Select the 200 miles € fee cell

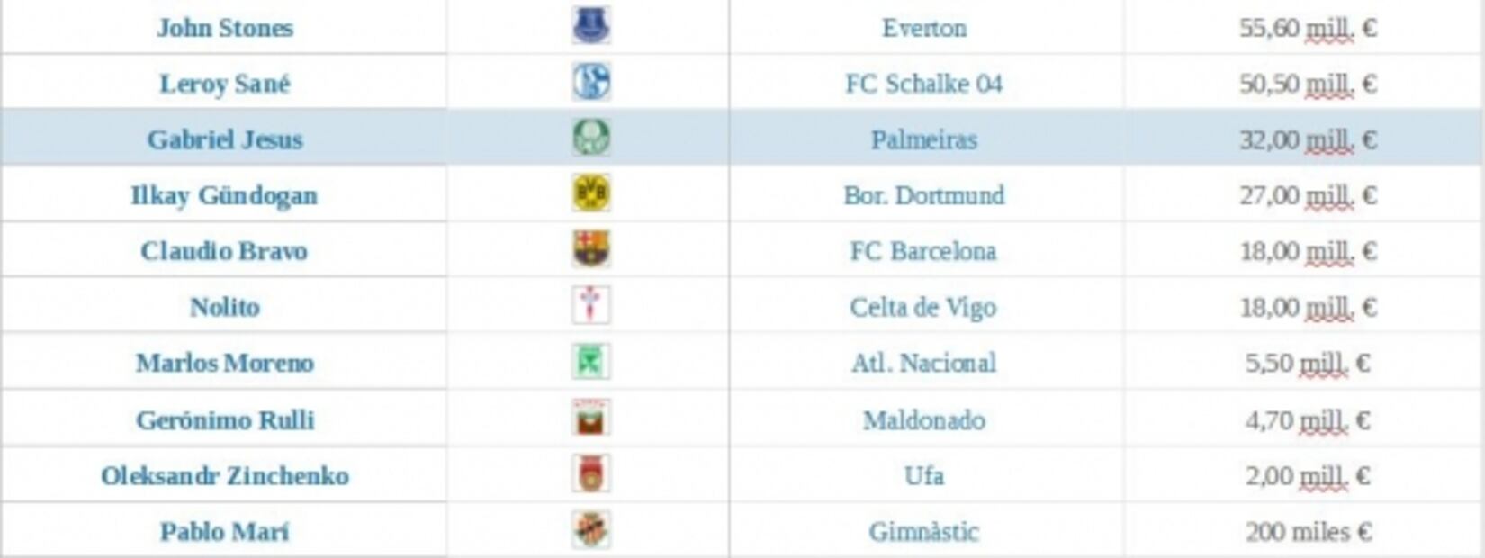(x=1309, y=532)
